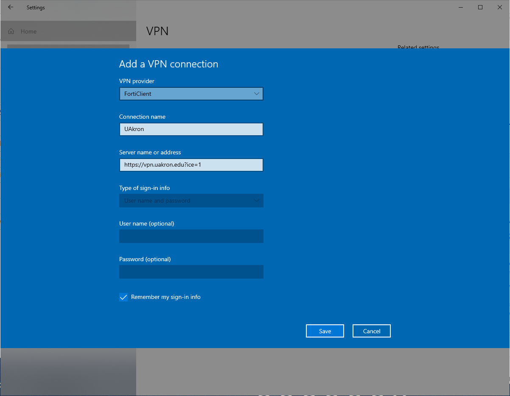510x396 pixels.
Task: Maximize the Settings window
Action: (x=480, y=7)
